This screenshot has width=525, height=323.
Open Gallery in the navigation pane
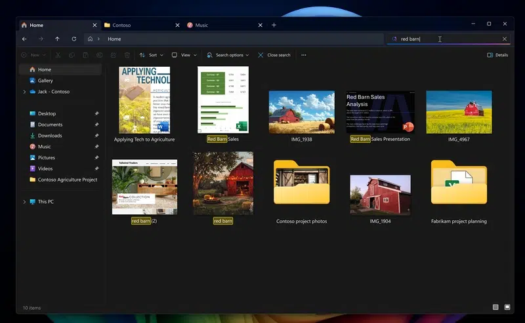45,81
